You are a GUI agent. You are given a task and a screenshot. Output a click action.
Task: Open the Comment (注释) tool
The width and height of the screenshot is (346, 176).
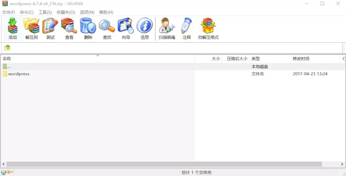187,29
